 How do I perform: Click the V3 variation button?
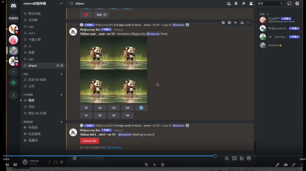pyautogui.click(x=113, y=115)
